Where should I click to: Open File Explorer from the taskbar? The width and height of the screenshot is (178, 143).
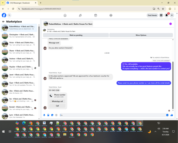[65, 135]
